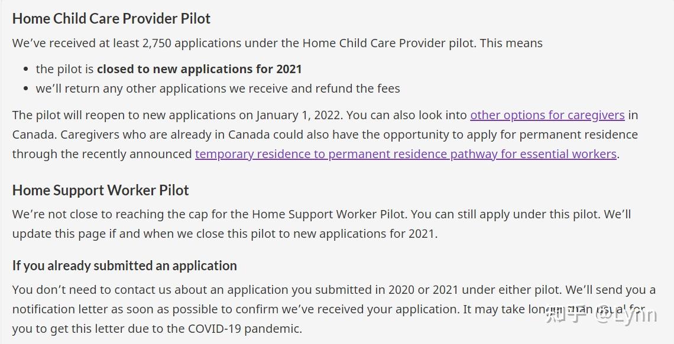This screenshot has width=674, height=344.
Task: Click the Home Child Care Provider Pilot heading
Action: [111, 18]
